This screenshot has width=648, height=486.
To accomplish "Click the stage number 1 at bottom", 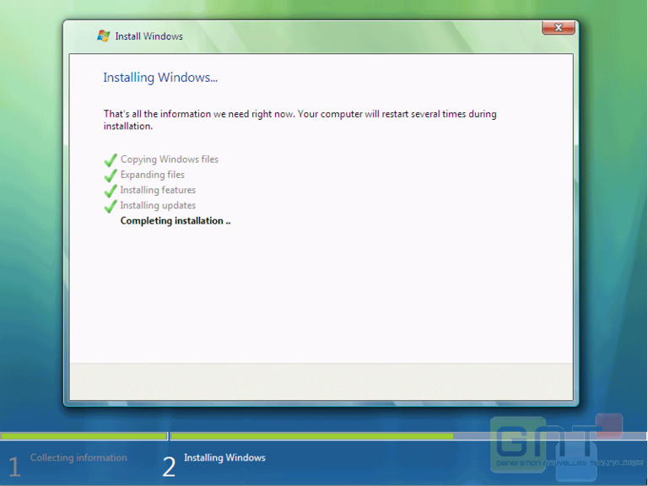I will click(x=14, y=467).
